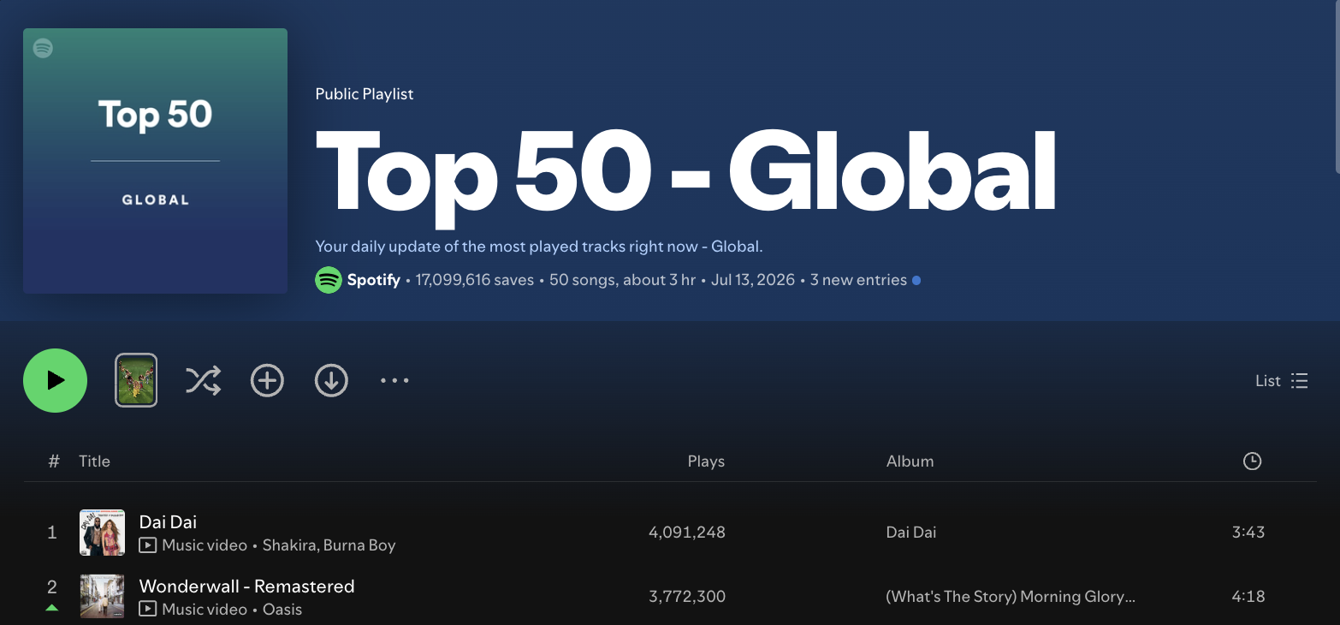Open the Dai Dai track title

coord(168,521)
